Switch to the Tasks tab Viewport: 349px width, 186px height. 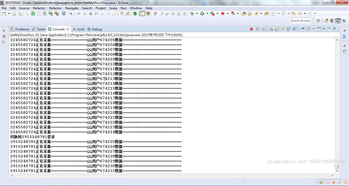click(x=39, y=29)
